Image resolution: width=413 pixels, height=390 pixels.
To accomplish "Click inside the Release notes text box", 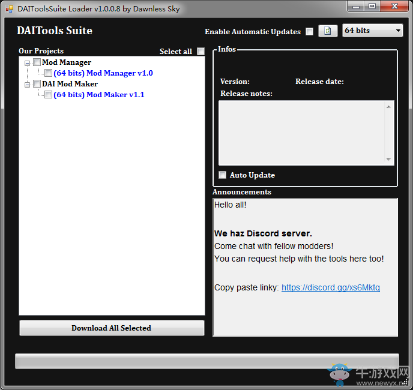I will [301, 133].
